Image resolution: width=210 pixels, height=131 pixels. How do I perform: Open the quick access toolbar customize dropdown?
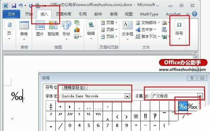(x=45, y=6)
